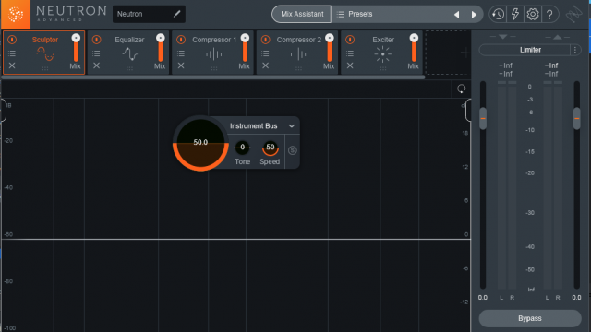Open the undo history clock icon
Viewport: 591px width, 332px height.
(x=498, y=15)
